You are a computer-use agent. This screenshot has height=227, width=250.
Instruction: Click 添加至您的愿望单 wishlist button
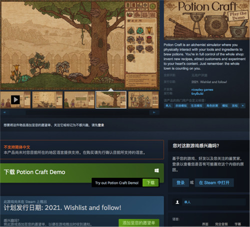(139, 223)
